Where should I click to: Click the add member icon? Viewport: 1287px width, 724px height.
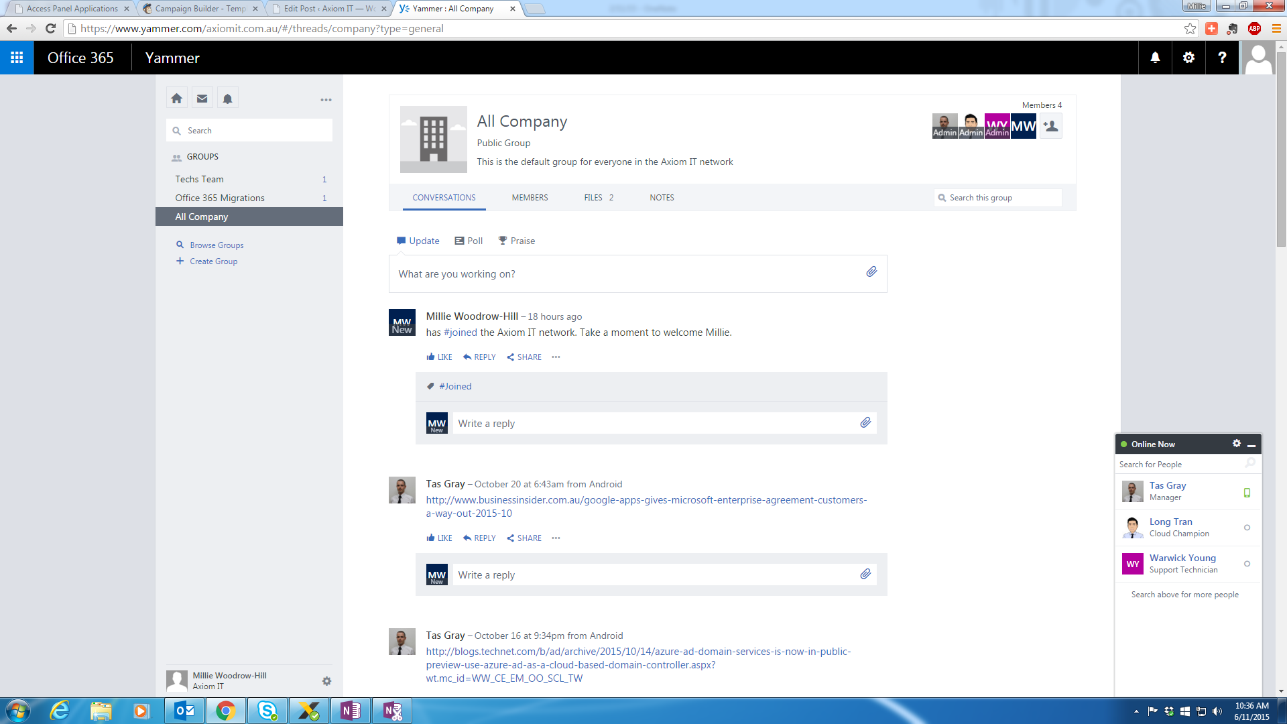point(1050,126)
